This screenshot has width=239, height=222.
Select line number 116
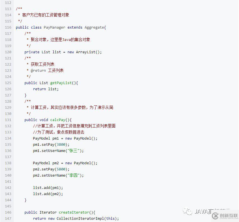point(8,27)
